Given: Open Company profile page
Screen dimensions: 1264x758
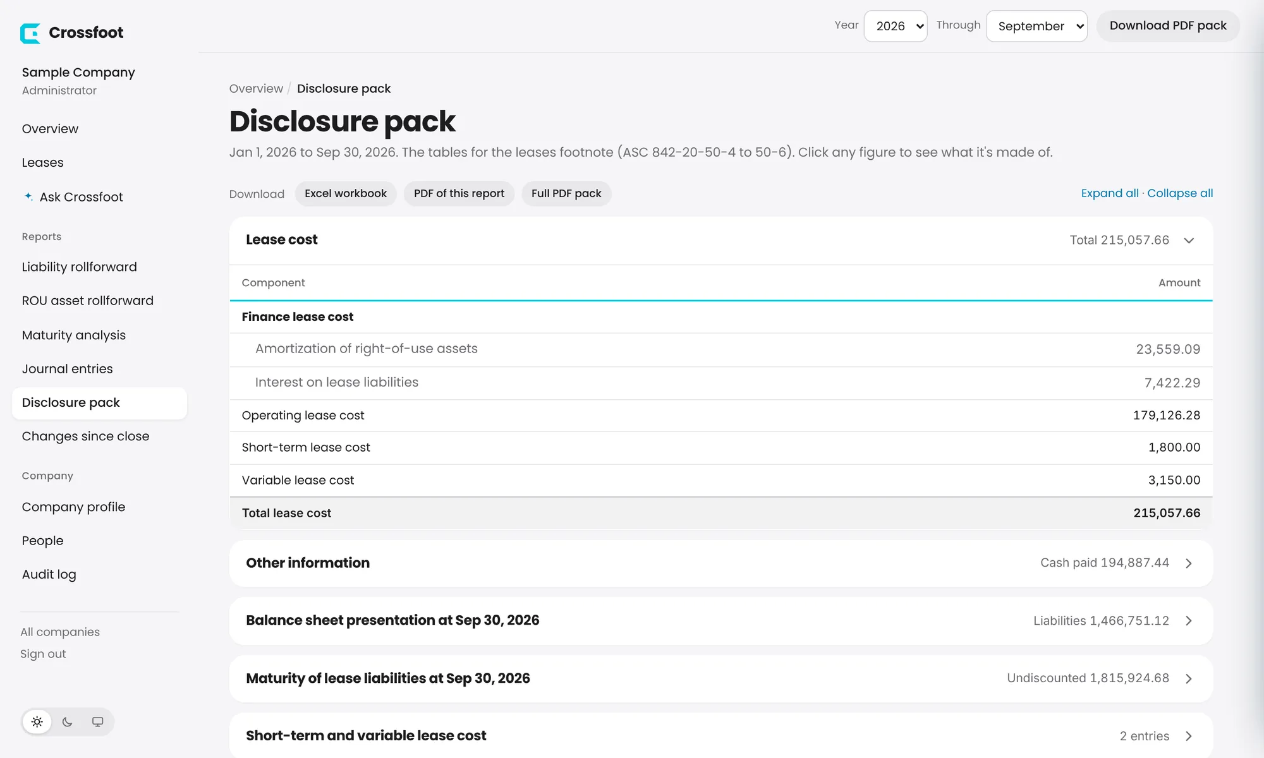Looking at the screenshot, I should click(73, 507).
